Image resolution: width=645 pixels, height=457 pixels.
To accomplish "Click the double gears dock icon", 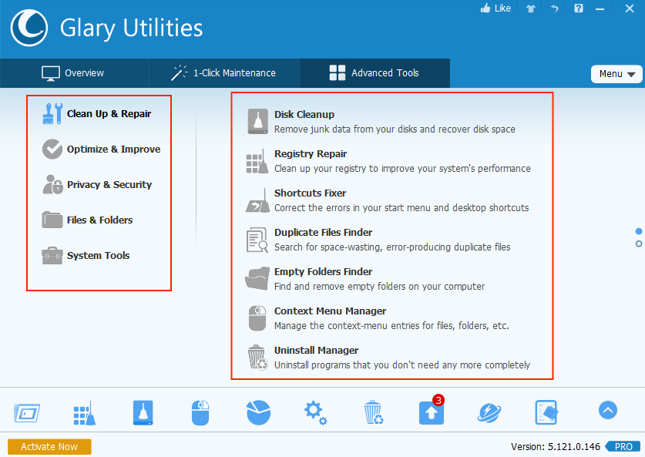I will click(x=315, y=412).
